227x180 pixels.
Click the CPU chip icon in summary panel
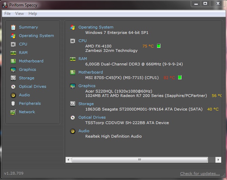(x=73, y=41)
